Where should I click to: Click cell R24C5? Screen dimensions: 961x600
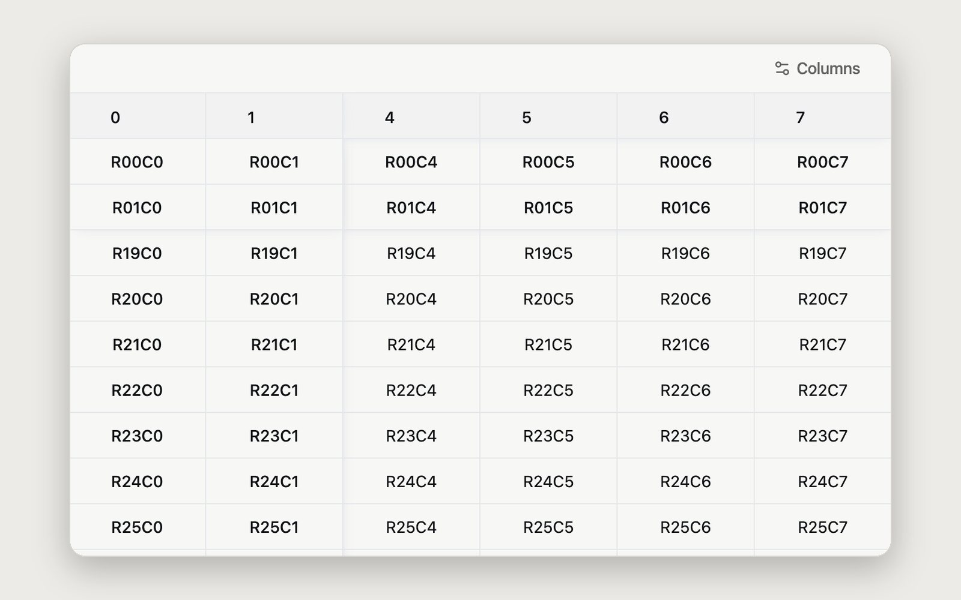(548, 481)
